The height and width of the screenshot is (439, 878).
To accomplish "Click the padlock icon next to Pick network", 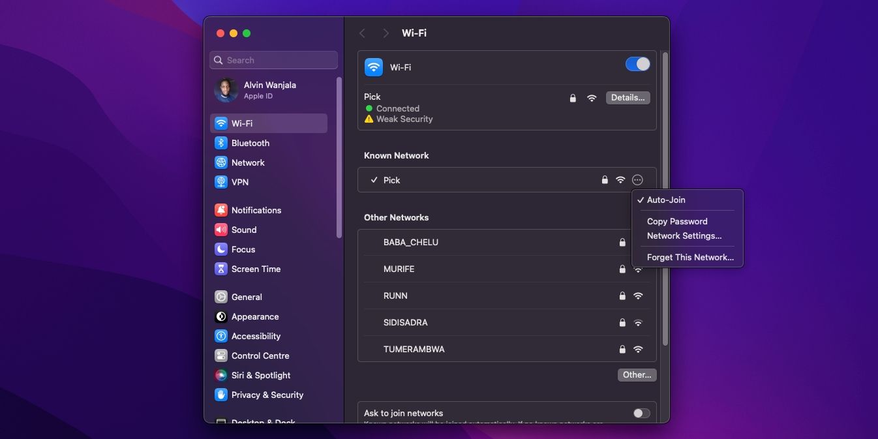I will coord(573,98).
